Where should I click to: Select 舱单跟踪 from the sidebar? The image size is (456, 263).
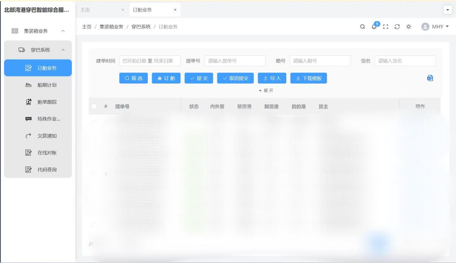pyautogui.click(x=46, y=102)
